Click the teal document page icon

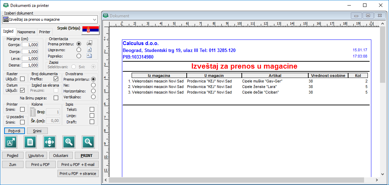pos(30,142)
